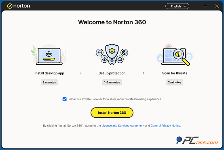Viewport: 224px width, 150px height.
Task: Open the English language dropdown
Action: [177, 6]
